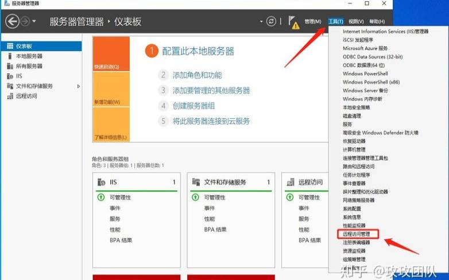Click the 所有服务器 sidebar icon
Viewport: 449px width, 280px height.
click(10, 66)
